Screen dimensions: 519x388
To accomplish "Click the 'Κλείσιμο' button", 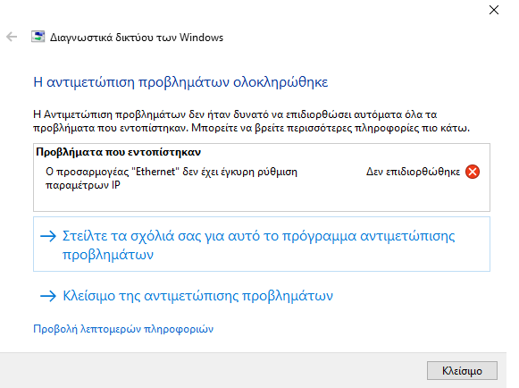I will (462, 370).
